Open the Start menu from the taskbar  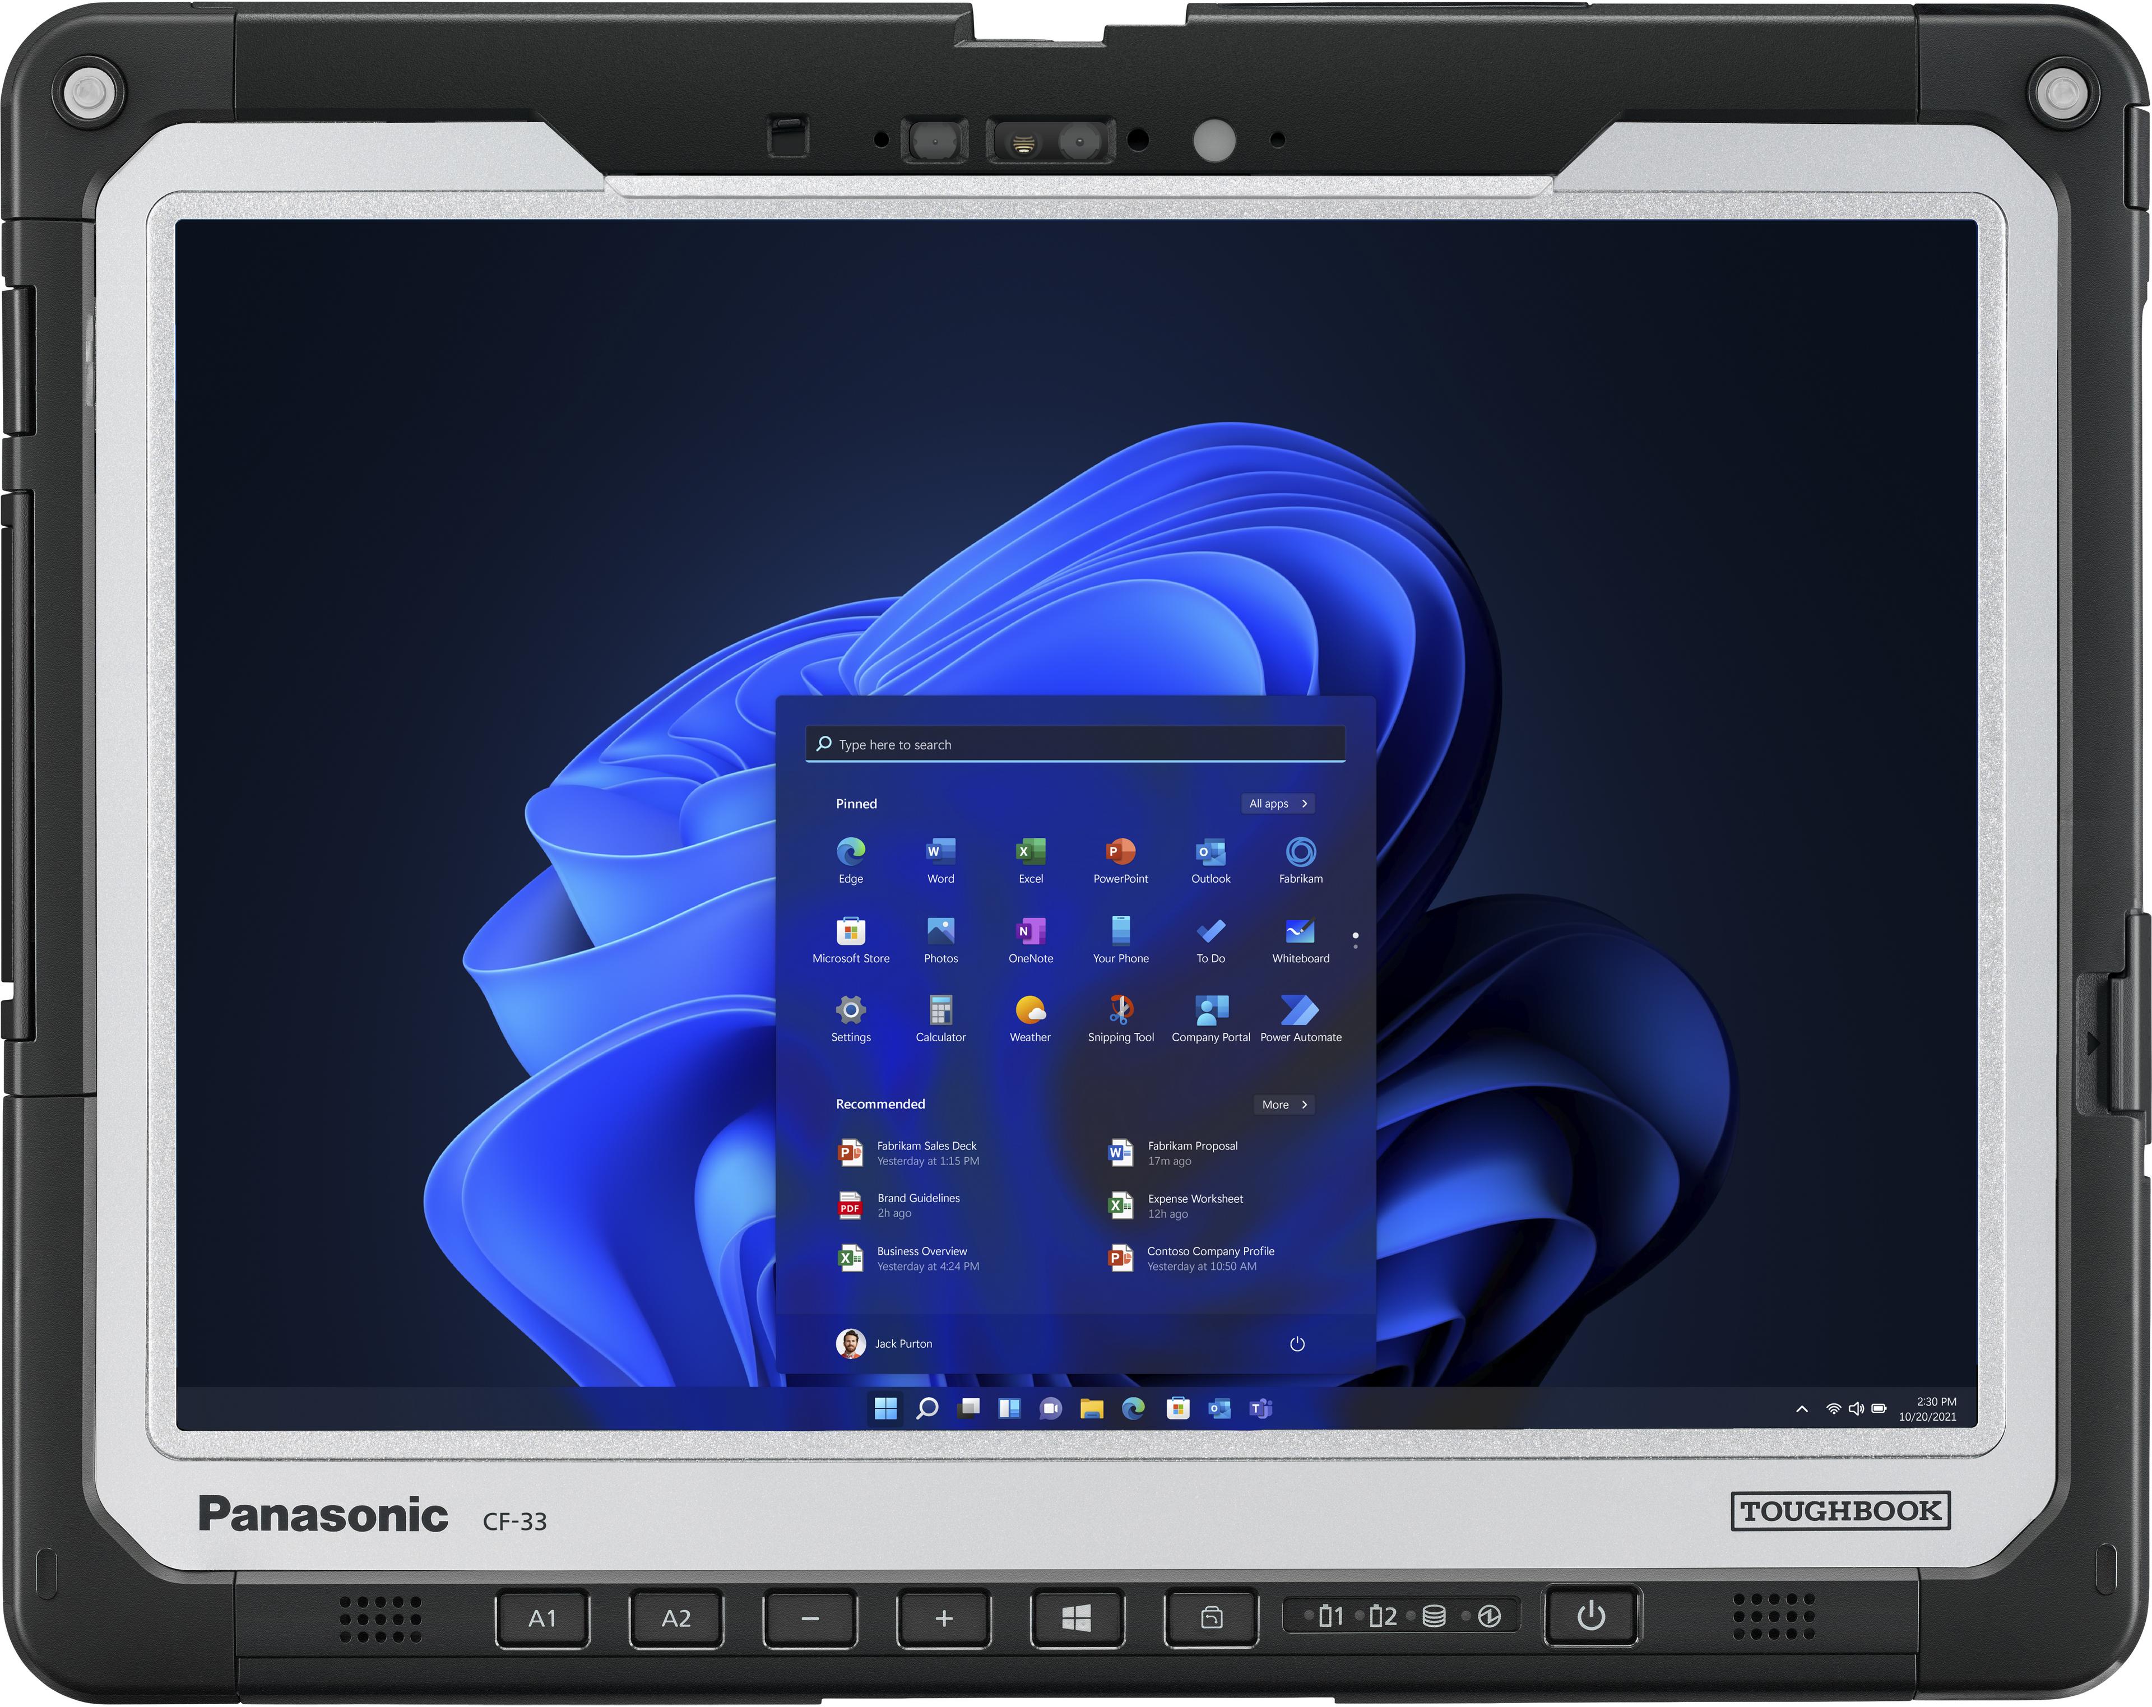[x=885, y=1408]
